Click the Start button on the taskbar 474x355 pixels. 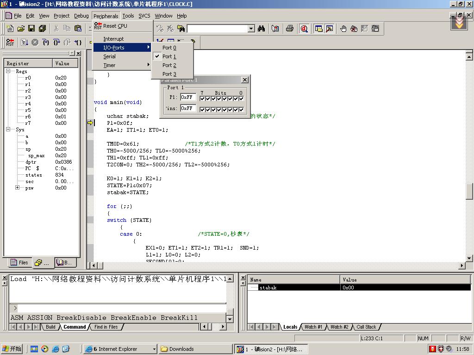[12, 349]
